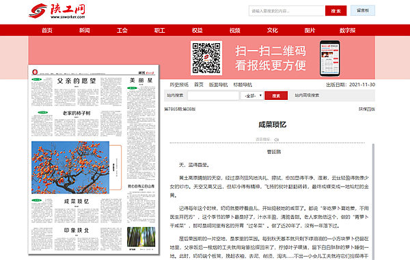Open 版面导航 page navigation menu
The image size is (410, 260).
219,85
